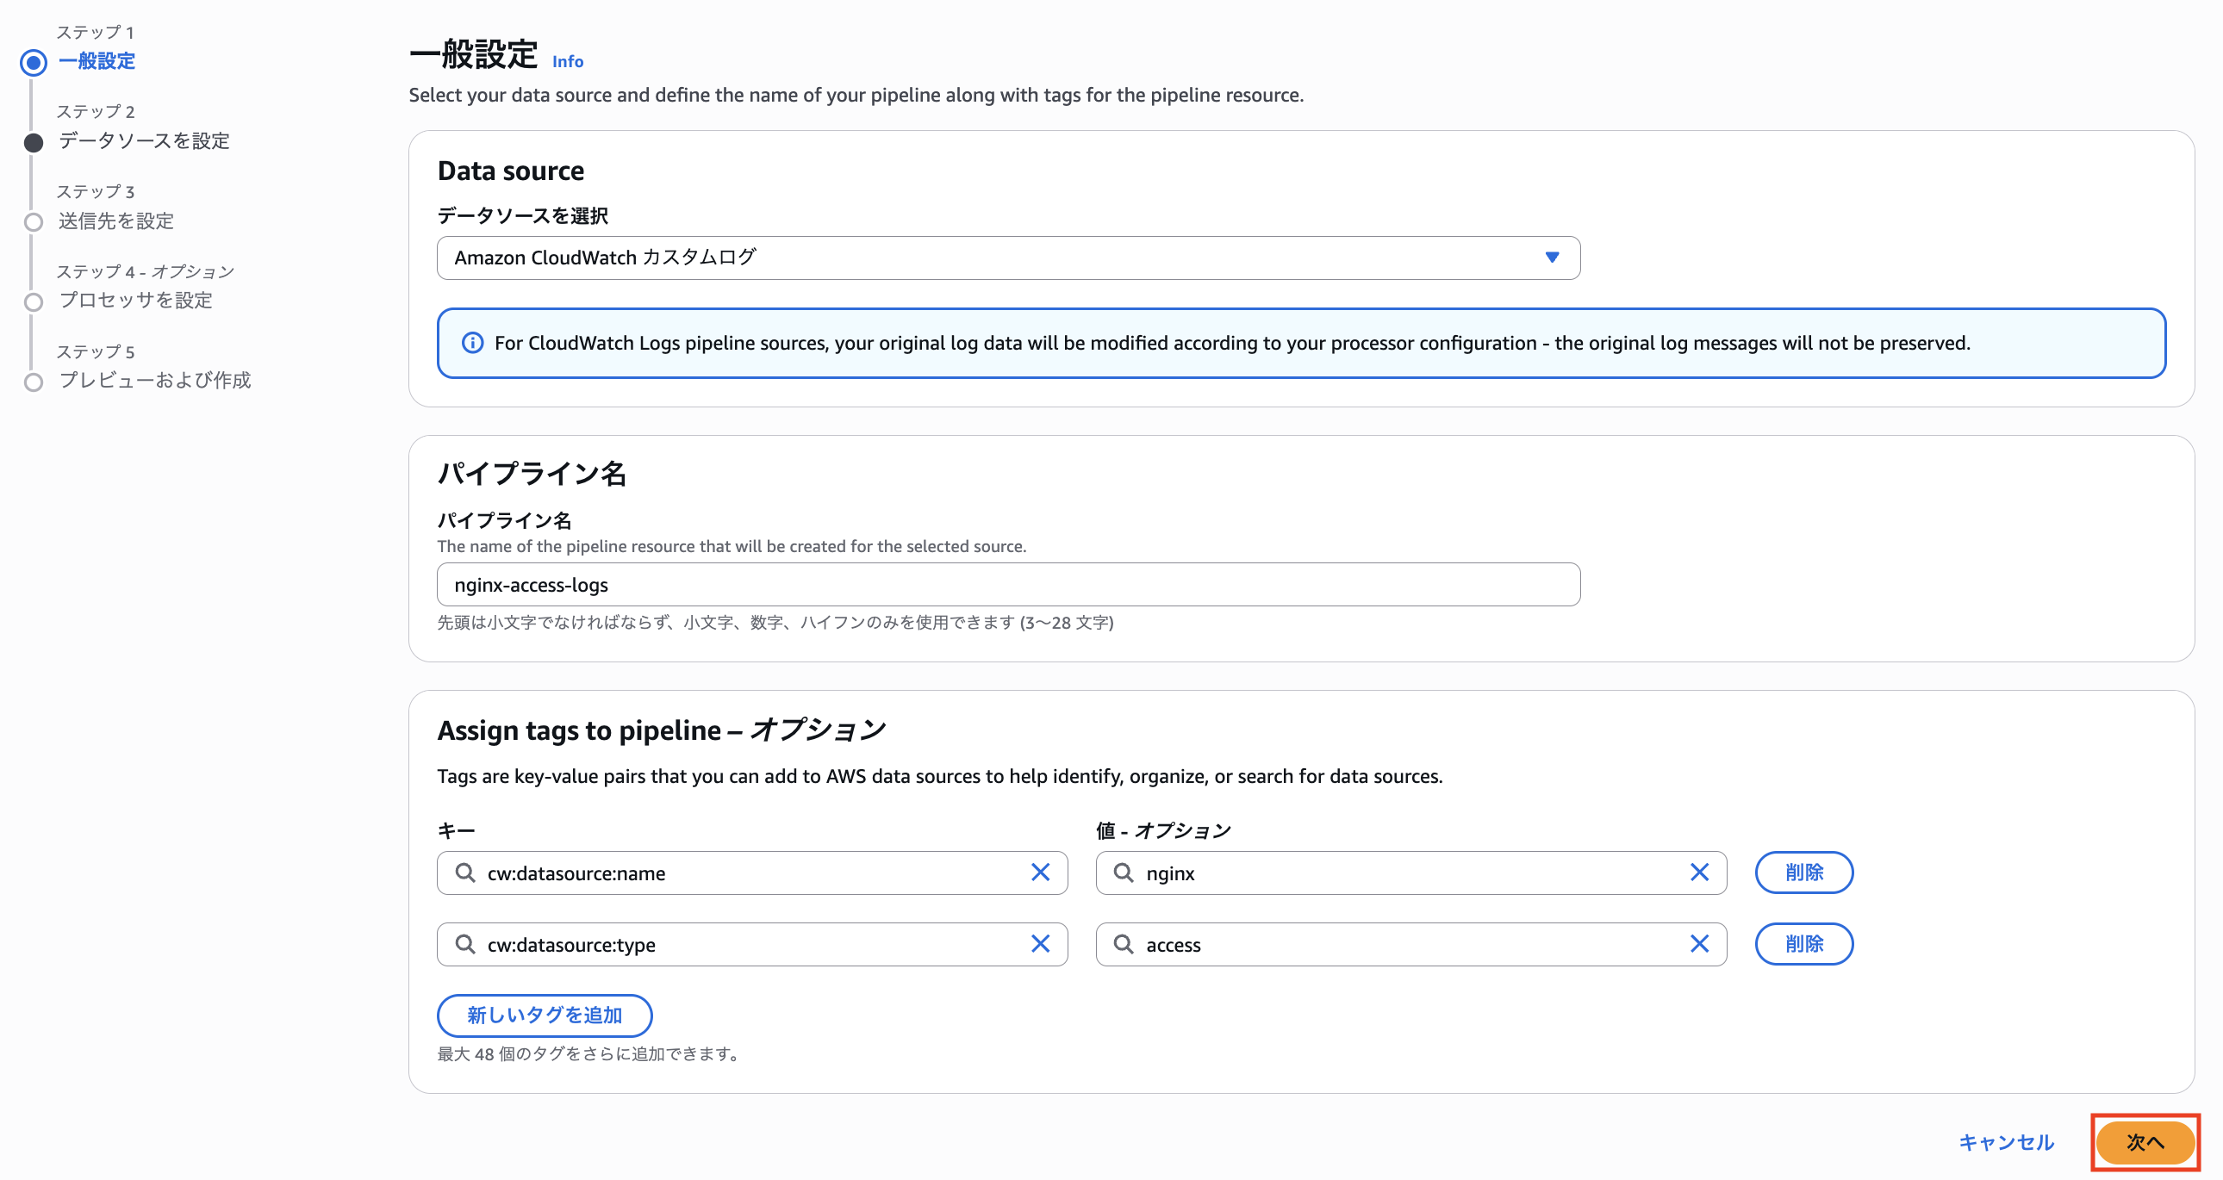Clear the access value field
The width and height of the screenshot is (2223, 1180).
click(1698, 944)
